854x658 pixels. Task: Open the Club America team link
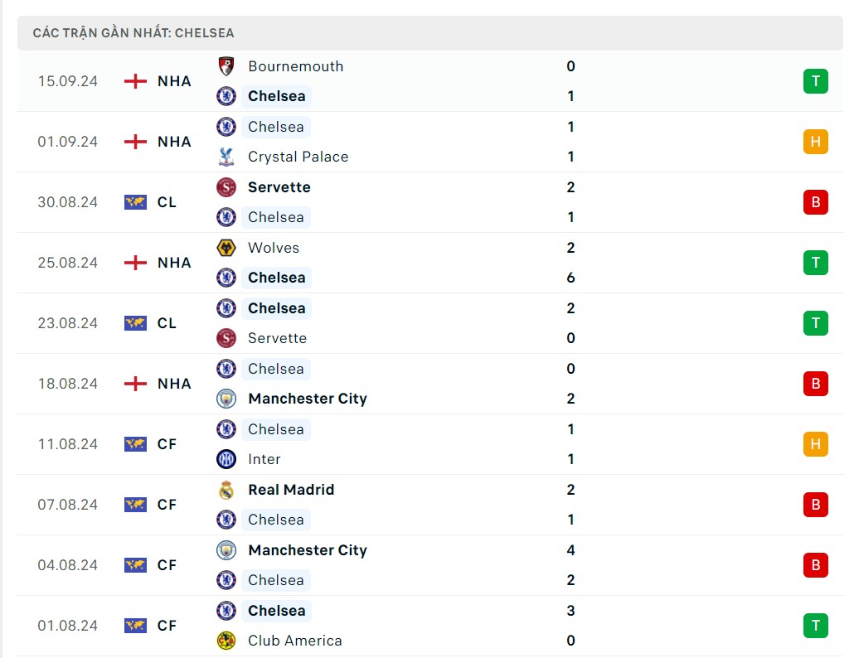[295, 641]
